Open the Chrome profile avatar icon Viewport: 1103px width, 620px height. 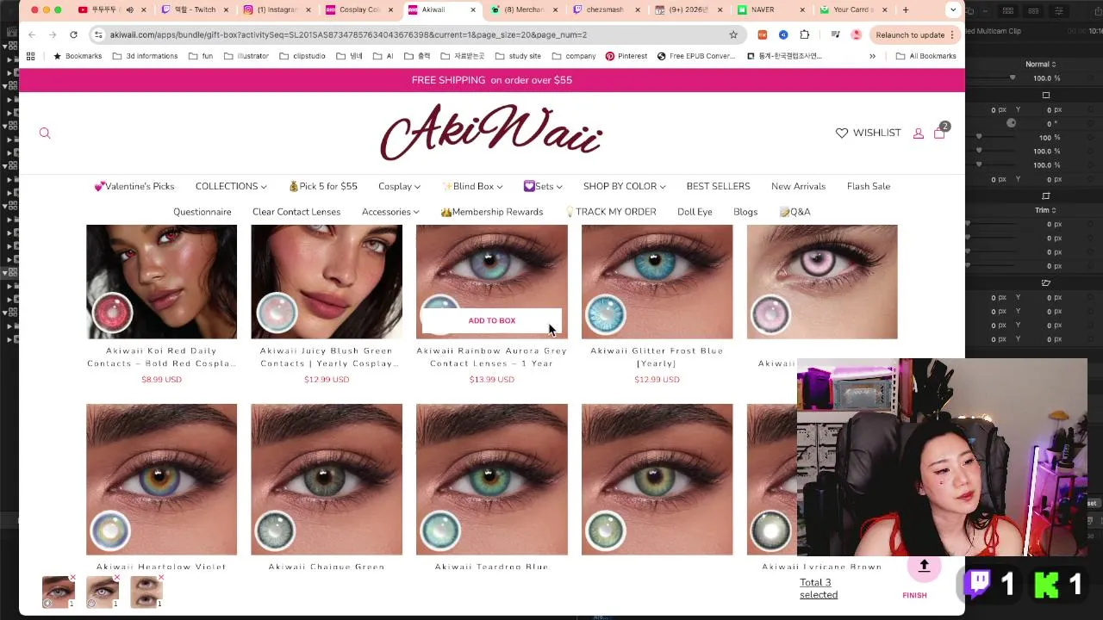856,34
